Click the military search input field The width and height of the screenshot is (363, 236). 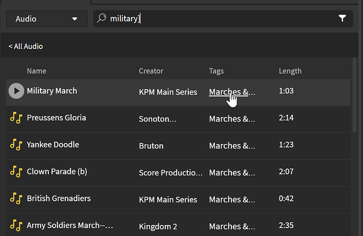[x=223, y=18]
